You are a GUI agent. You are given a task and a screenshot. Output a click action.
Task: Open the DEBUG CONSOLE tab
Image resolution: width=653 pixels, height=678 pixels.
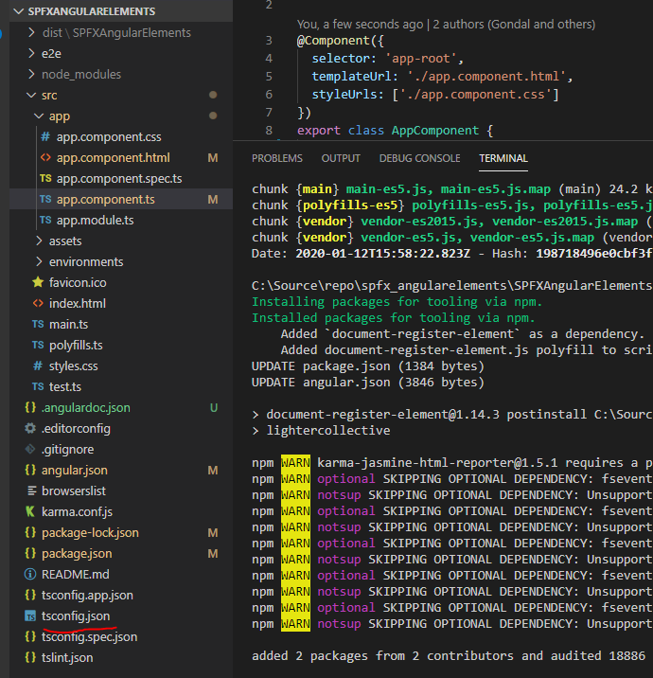[x=419, y=158]
